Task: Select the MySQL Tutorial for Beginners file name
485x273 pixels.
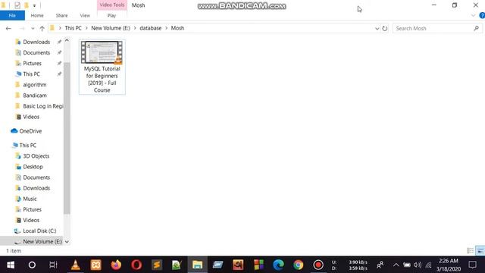Action: tap(102, 79)
